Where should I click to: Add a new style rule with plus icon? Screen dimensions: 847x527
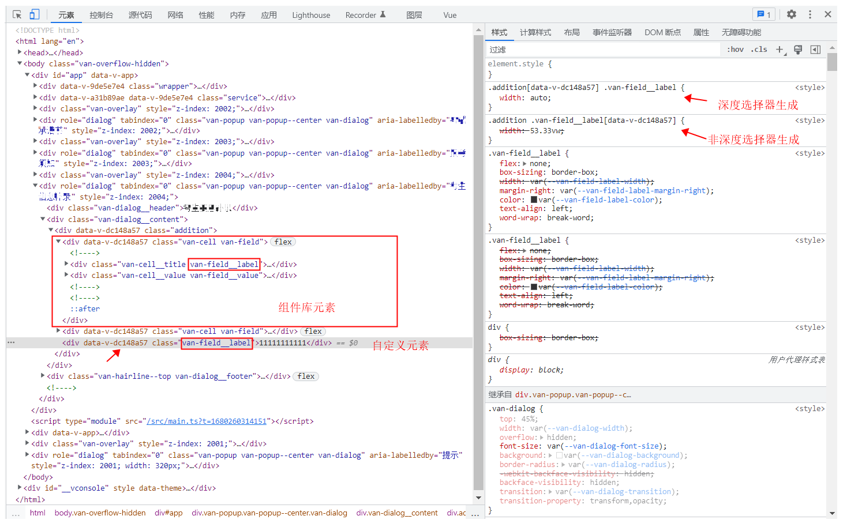click(779, 50)
